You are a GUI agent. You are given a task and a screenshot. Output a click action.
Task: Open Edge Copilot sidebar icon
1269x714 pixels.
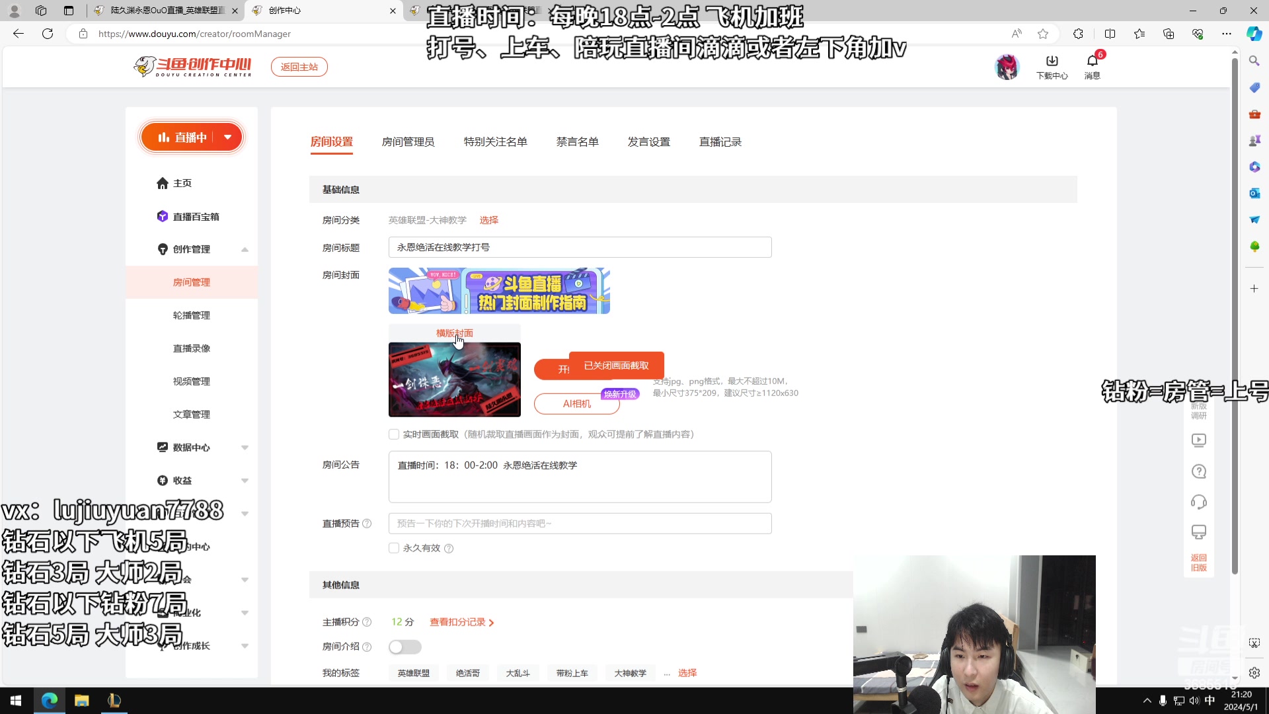(x=1254, y=34)
